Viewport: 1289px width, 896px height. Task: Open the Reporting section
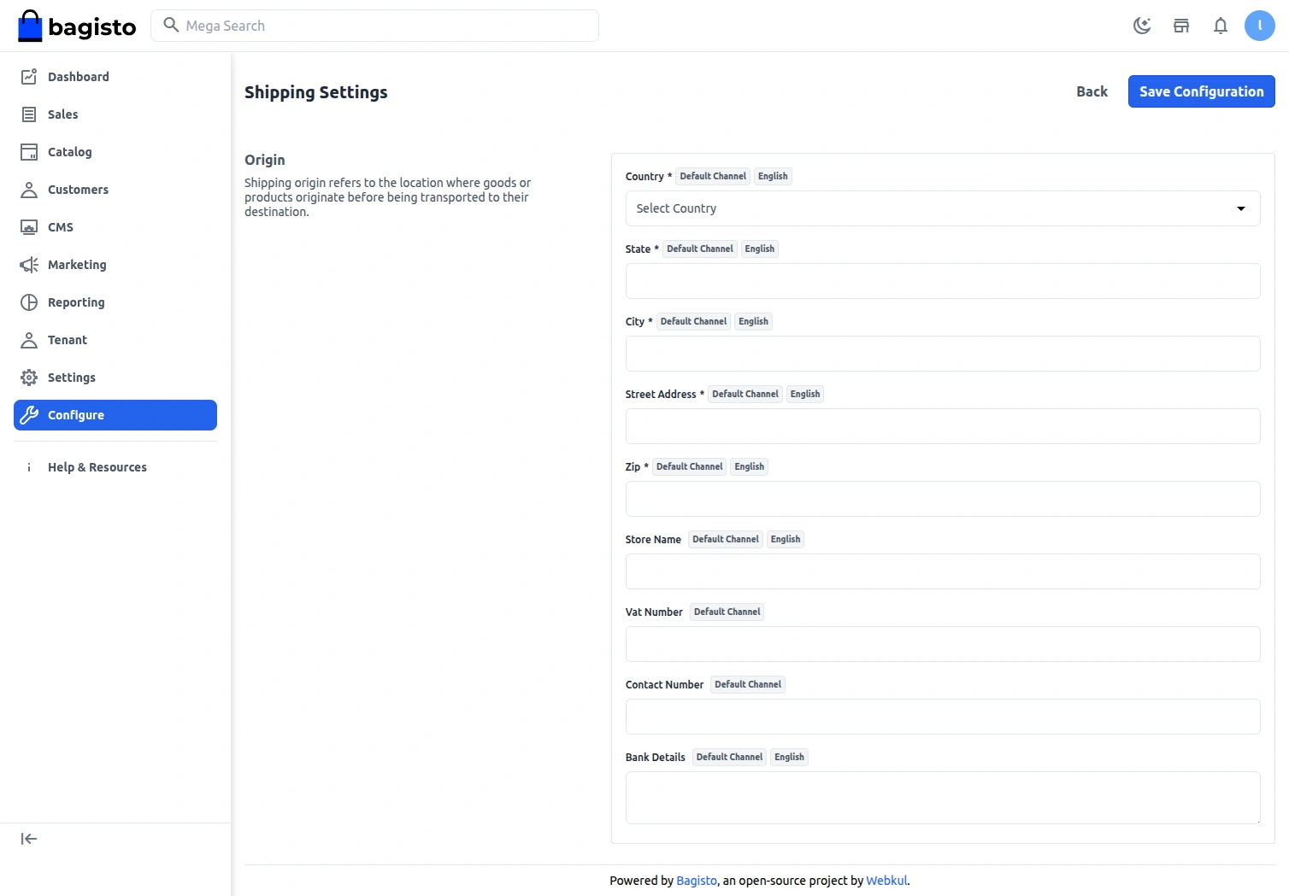[x=115, y=302]
